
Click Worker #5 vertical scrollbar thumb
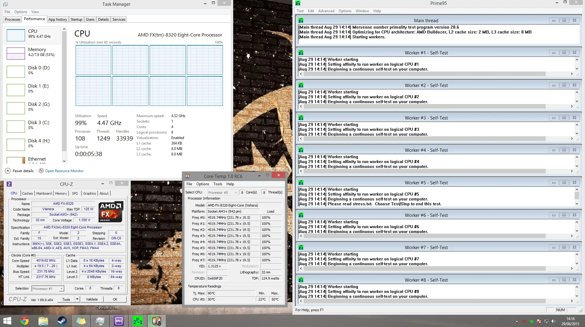[576, 195]
